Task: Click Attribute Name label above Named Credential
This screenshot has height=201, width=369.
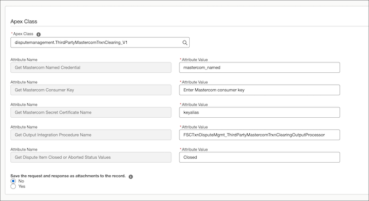Action: click(x=24, y=60)
